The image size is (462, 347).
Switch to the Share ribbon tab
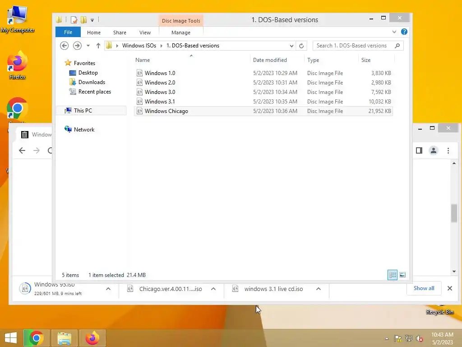[120, 33]
